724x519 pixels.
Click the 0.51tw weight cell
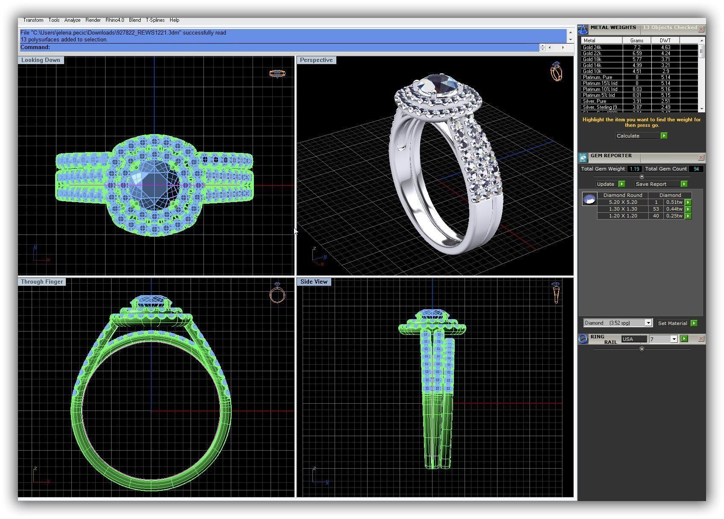674,202
